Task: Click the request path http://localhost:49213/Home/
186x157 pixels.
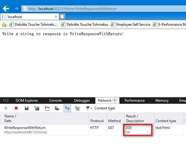Action: [x=26, y=132]
